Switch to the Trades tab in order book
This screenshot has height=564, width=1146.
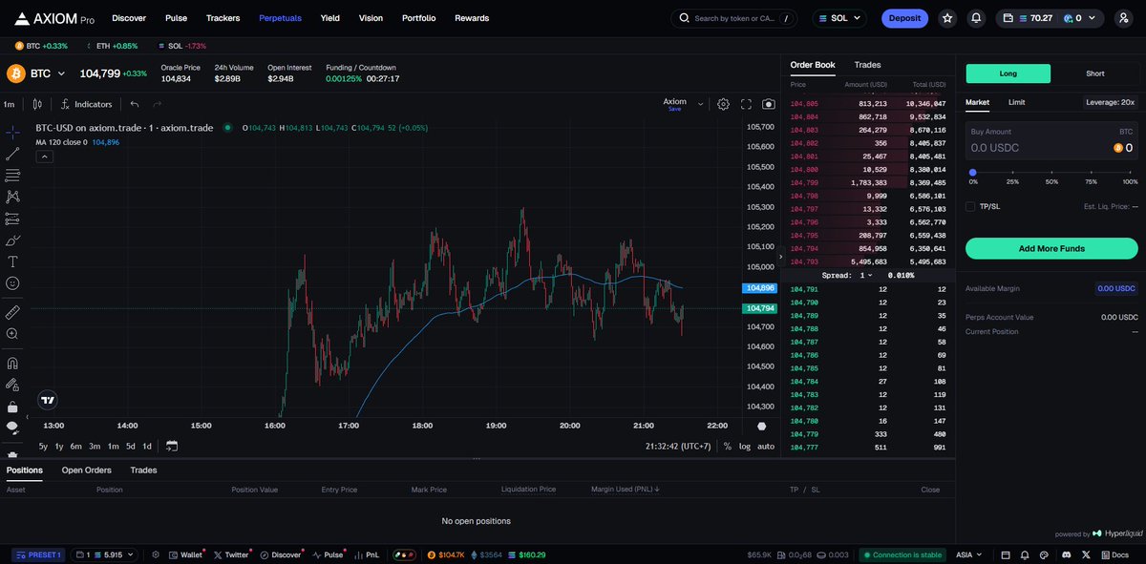tap(867, 65)
